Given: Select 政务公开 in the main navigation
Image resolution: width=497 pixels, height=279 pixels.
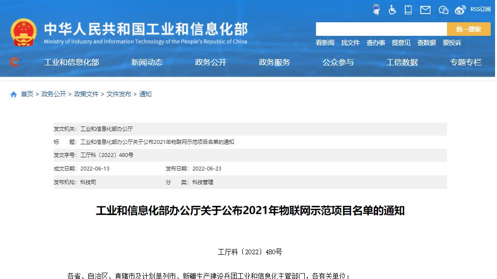Looking at the screenshot, I should 211,62.
